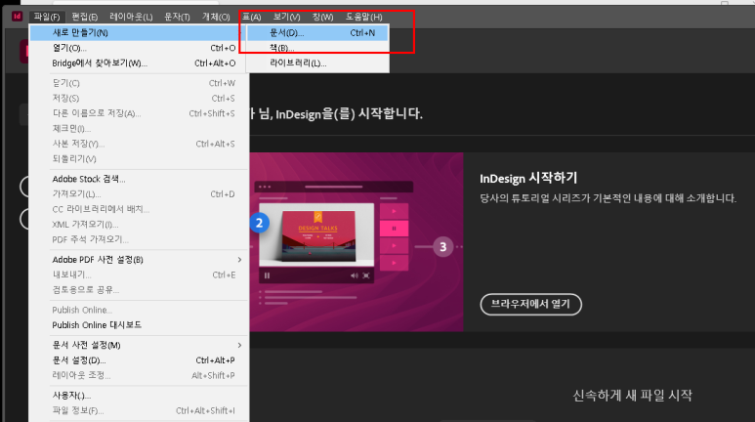The width and height of the screenshot is (755, 422).
Task: Select 저장(S) menu entry
Action: pos(139,99)
